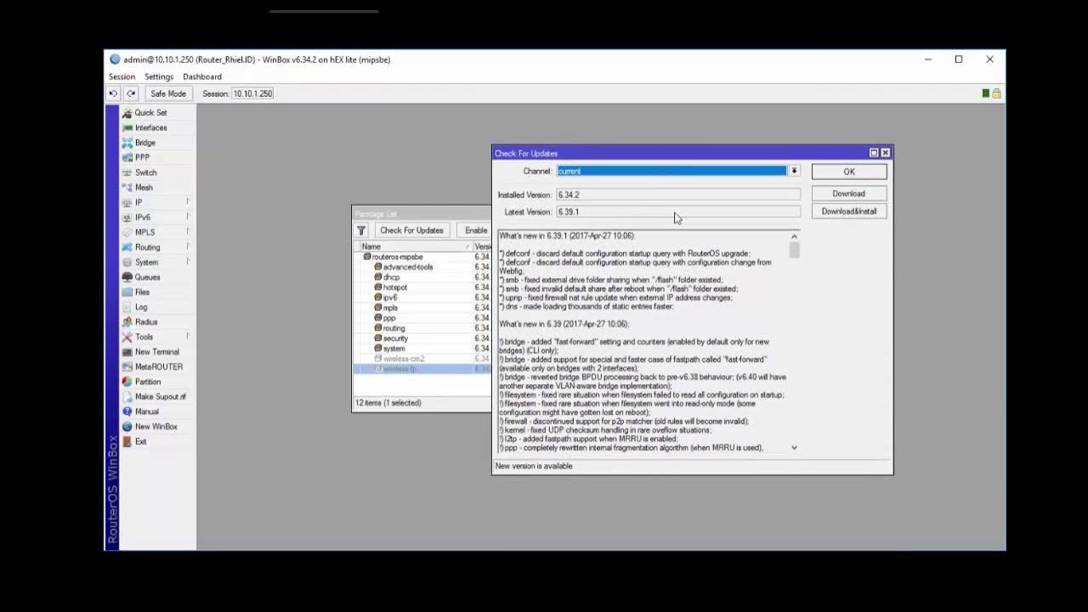Open the Mesh section
This screenshot has height=612, width=1088.
click(144, 187)
